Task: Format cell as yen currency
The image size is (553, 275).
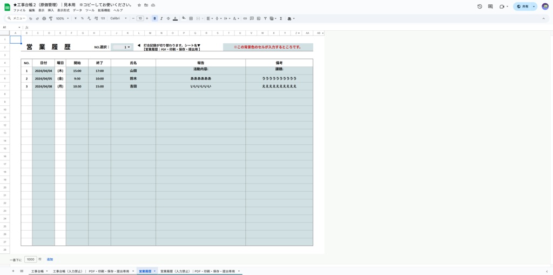Action: (x=76, y=18)
